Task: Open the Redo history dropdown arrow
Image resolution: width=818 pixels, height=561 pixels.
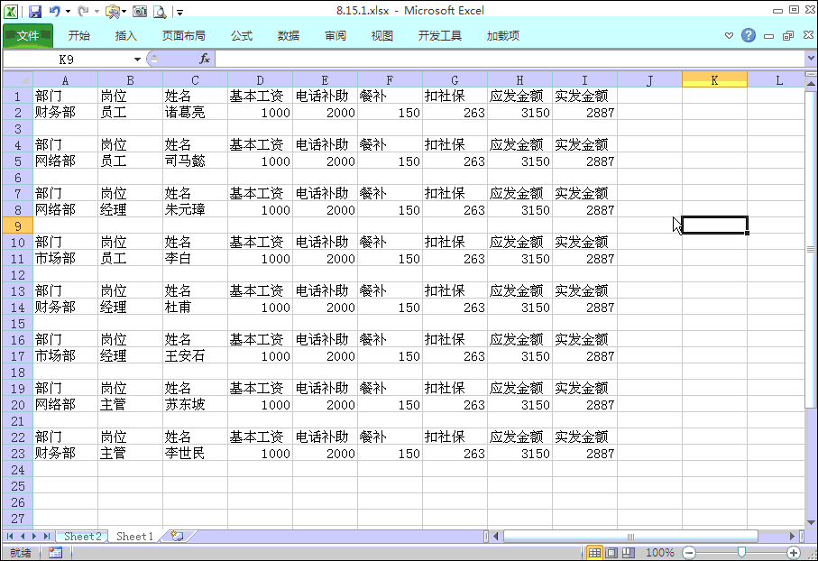Action: pos(97,12)
